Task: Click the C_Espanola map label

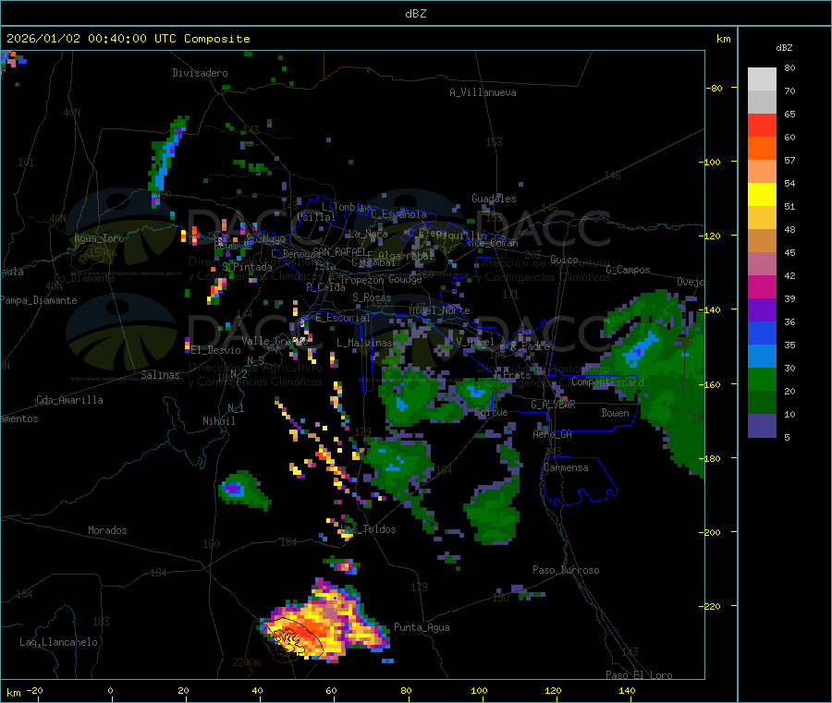Action: pyautogui.click(x=398, y=214)
